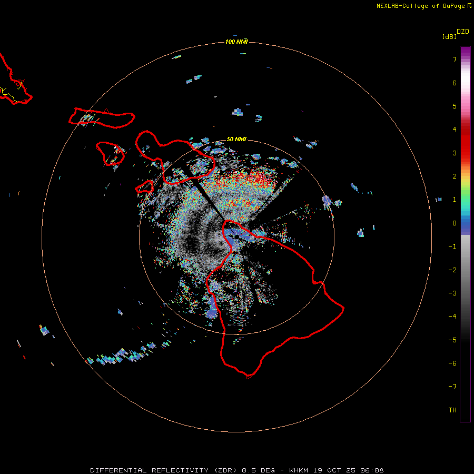Click the 100 NMI range ring label

tap(236, 42)
